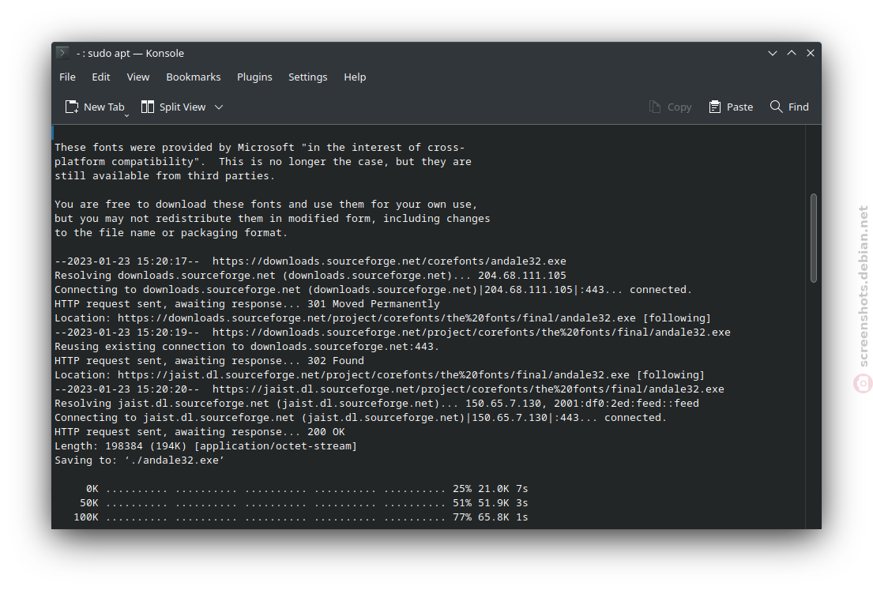The height and width of the screenshot is (590, 873).
Task: Click the 25% download progress line
Action: point(307,489)
